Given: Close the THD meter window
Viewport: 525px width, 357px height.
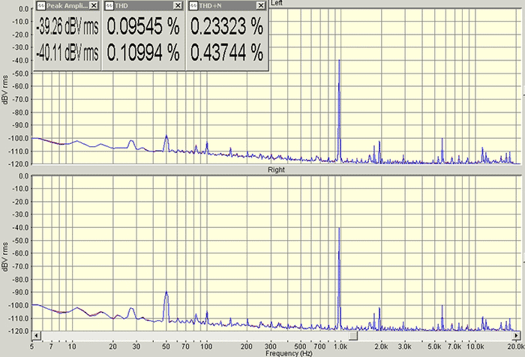Looking at the screenshot, I should click(x=178, y=5).
